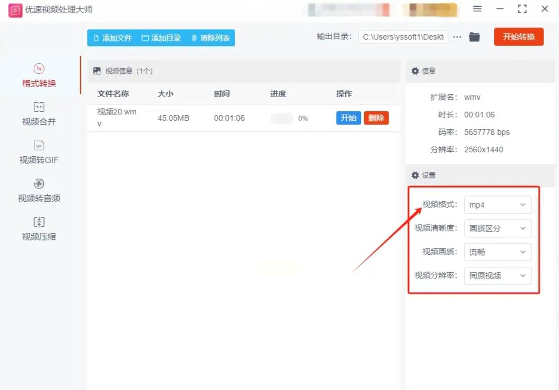Click the orange 开始转换 button
Viewport: 559px width, 390px height.
pyautogui.click(x=518, y=37)
